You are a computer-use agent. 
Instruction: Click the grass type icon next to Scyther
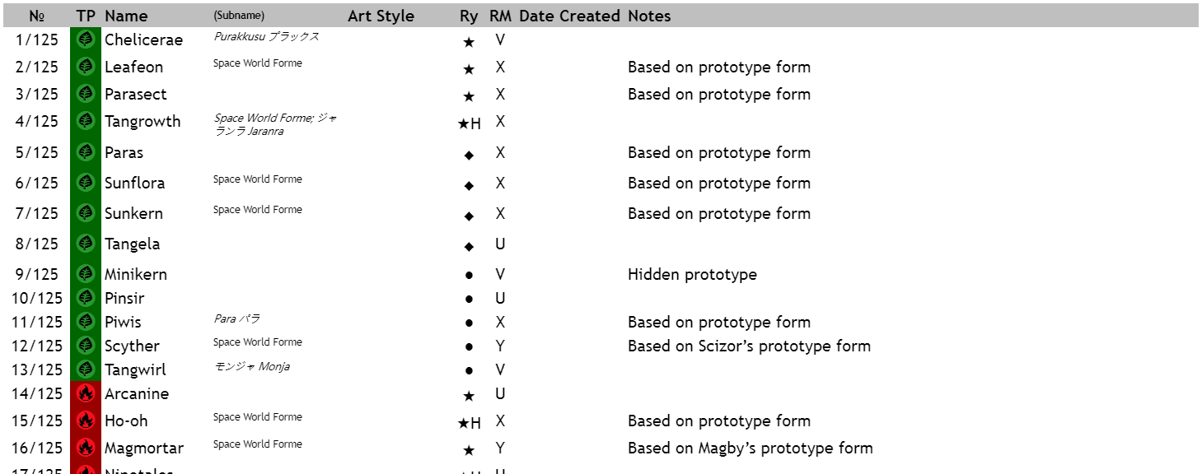86,346
